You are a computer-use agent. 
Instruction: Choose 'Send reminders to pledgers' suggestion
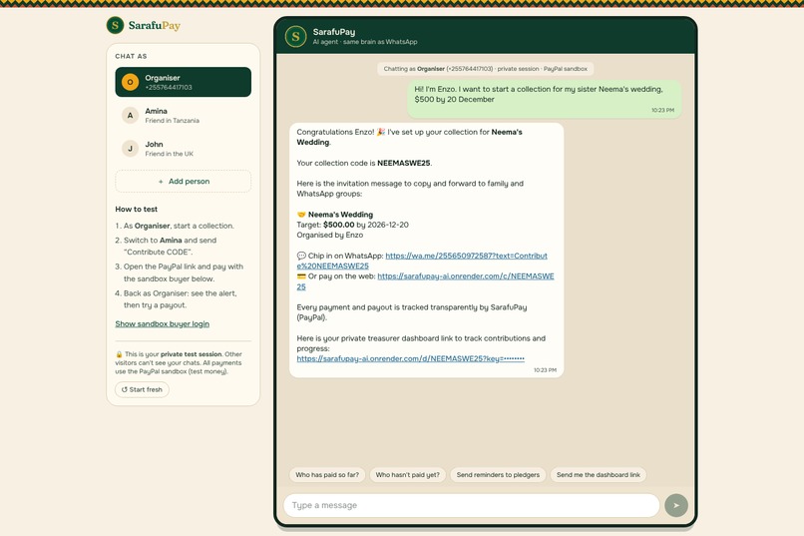click(498, 475)
